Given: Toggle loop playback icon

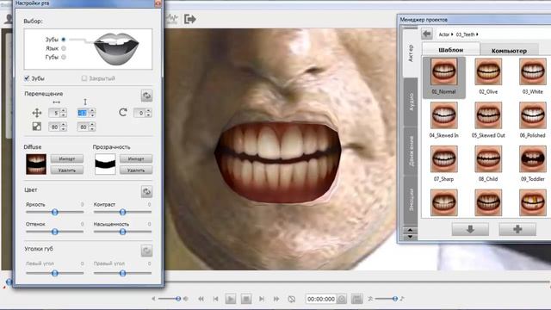Looking at the screenshot, I should coord(292,299).
